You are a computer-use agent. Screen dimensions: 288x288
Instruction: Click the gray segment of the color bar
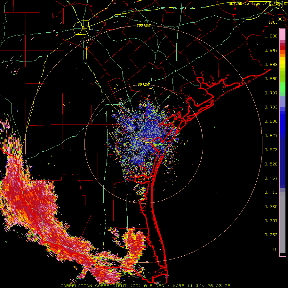(283, 222)
